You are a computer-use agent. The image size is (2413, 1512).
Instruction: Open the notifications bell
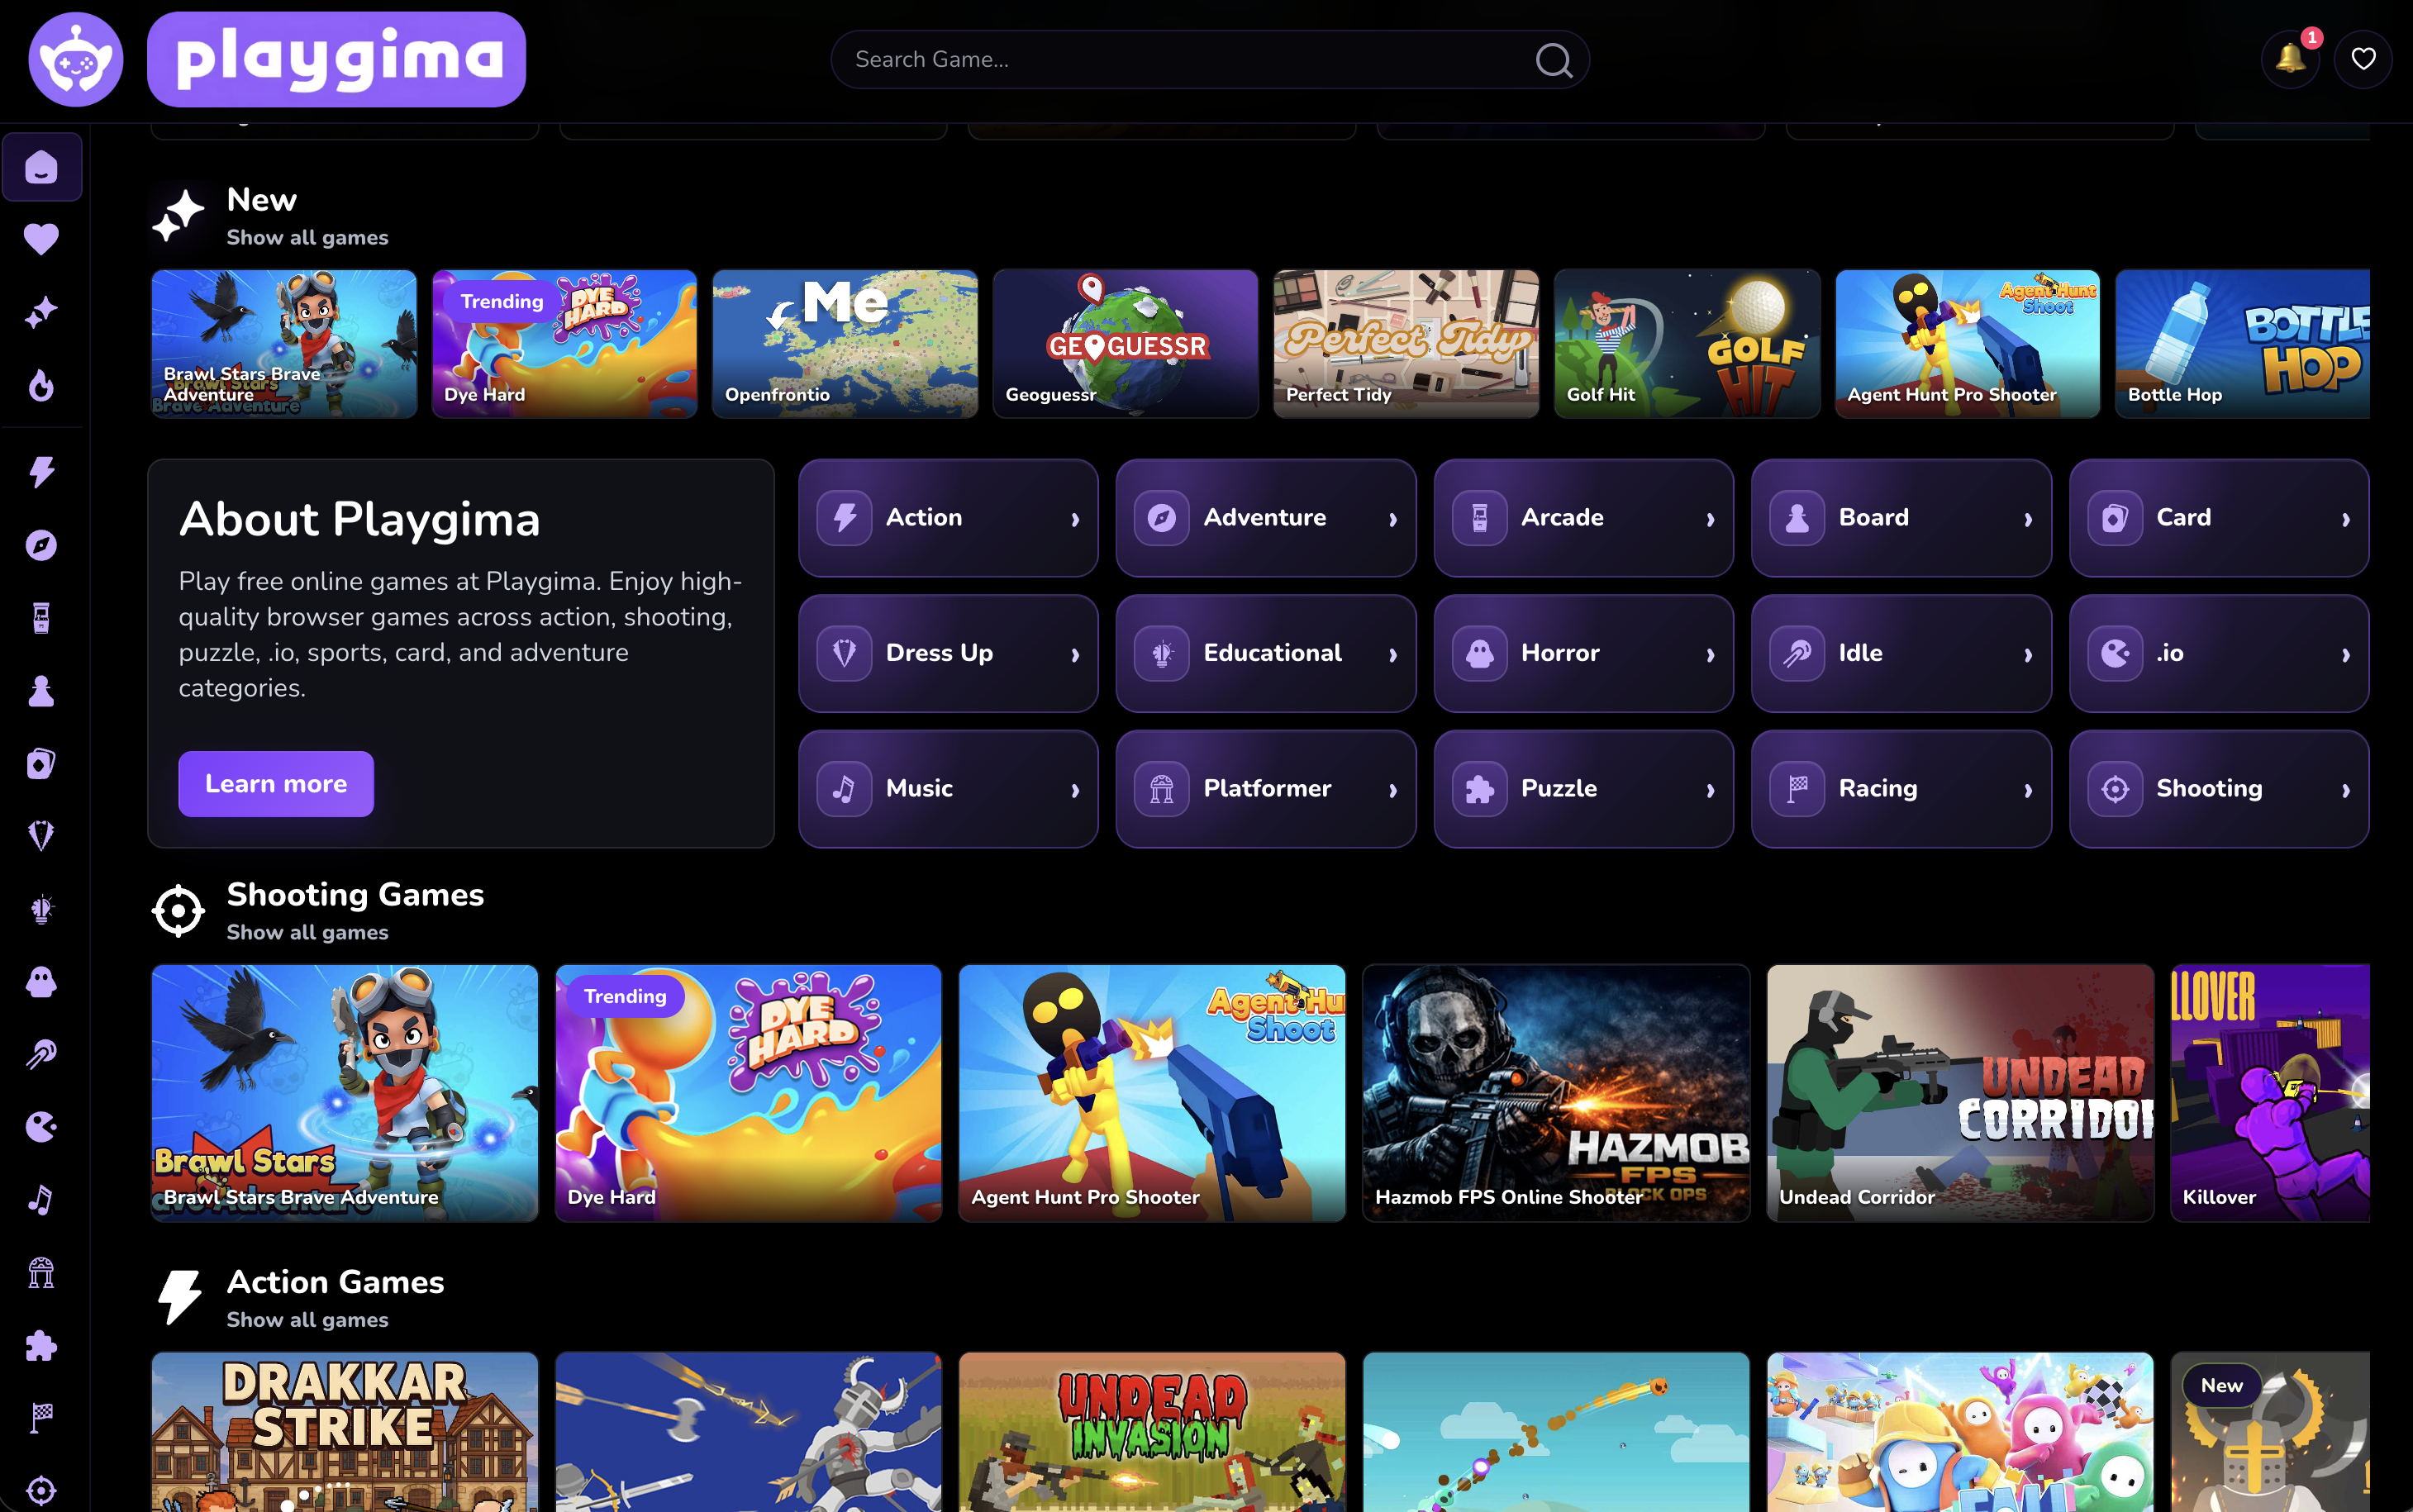pyautogui.click(x=2290, y=59)
